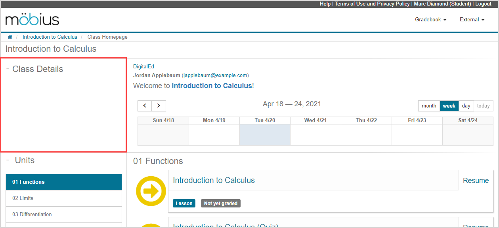
Task: Collapse the Class Details panel
Action: click(x=8, y=69)
